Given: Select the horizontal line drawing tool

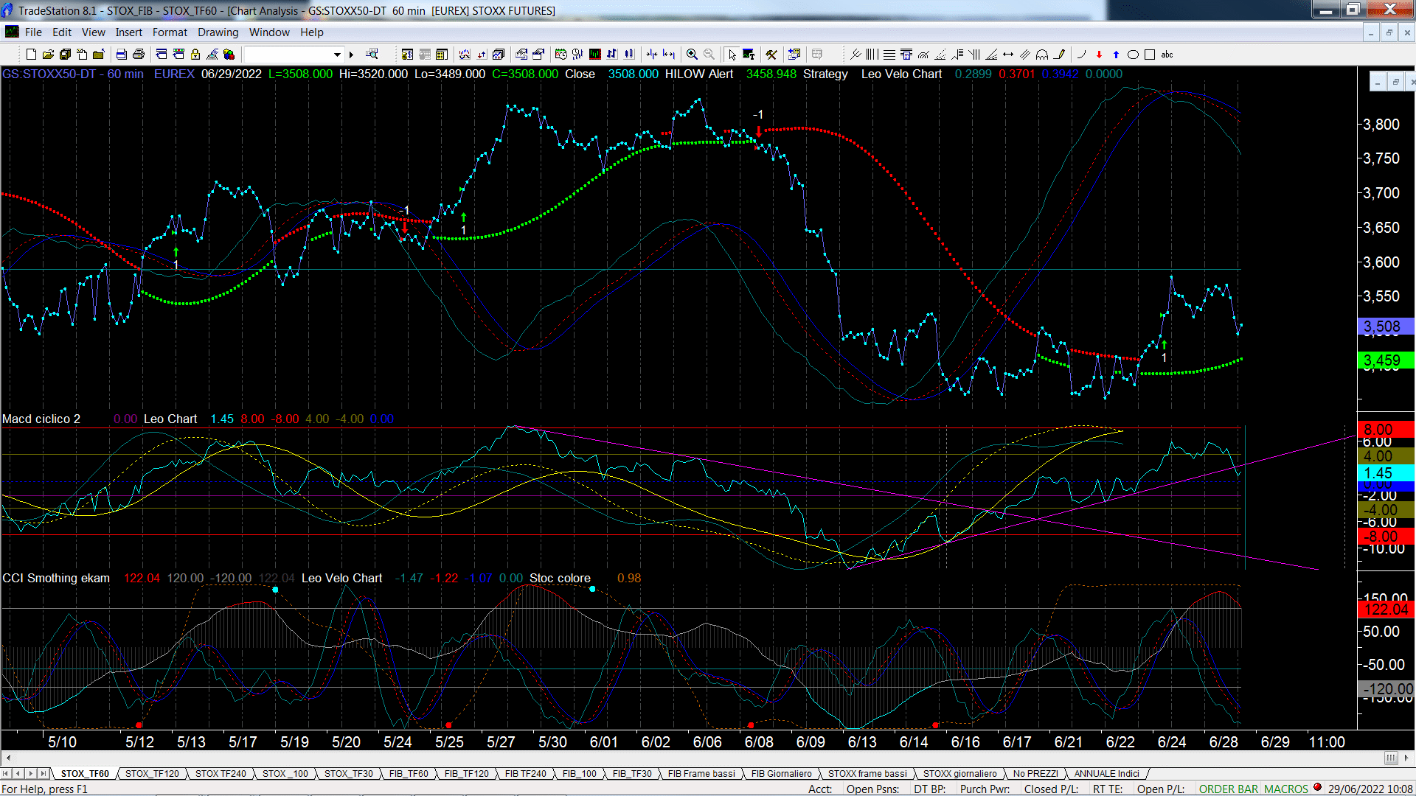Looking at the screenshot, I should (x=889, y=55).
